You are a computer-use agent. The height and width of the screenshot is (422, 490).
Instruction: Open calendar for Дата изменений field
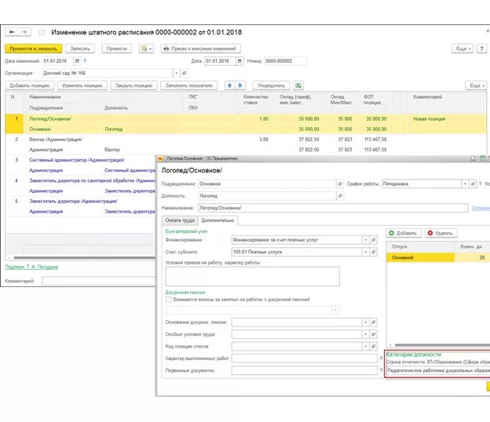(77, 61)
